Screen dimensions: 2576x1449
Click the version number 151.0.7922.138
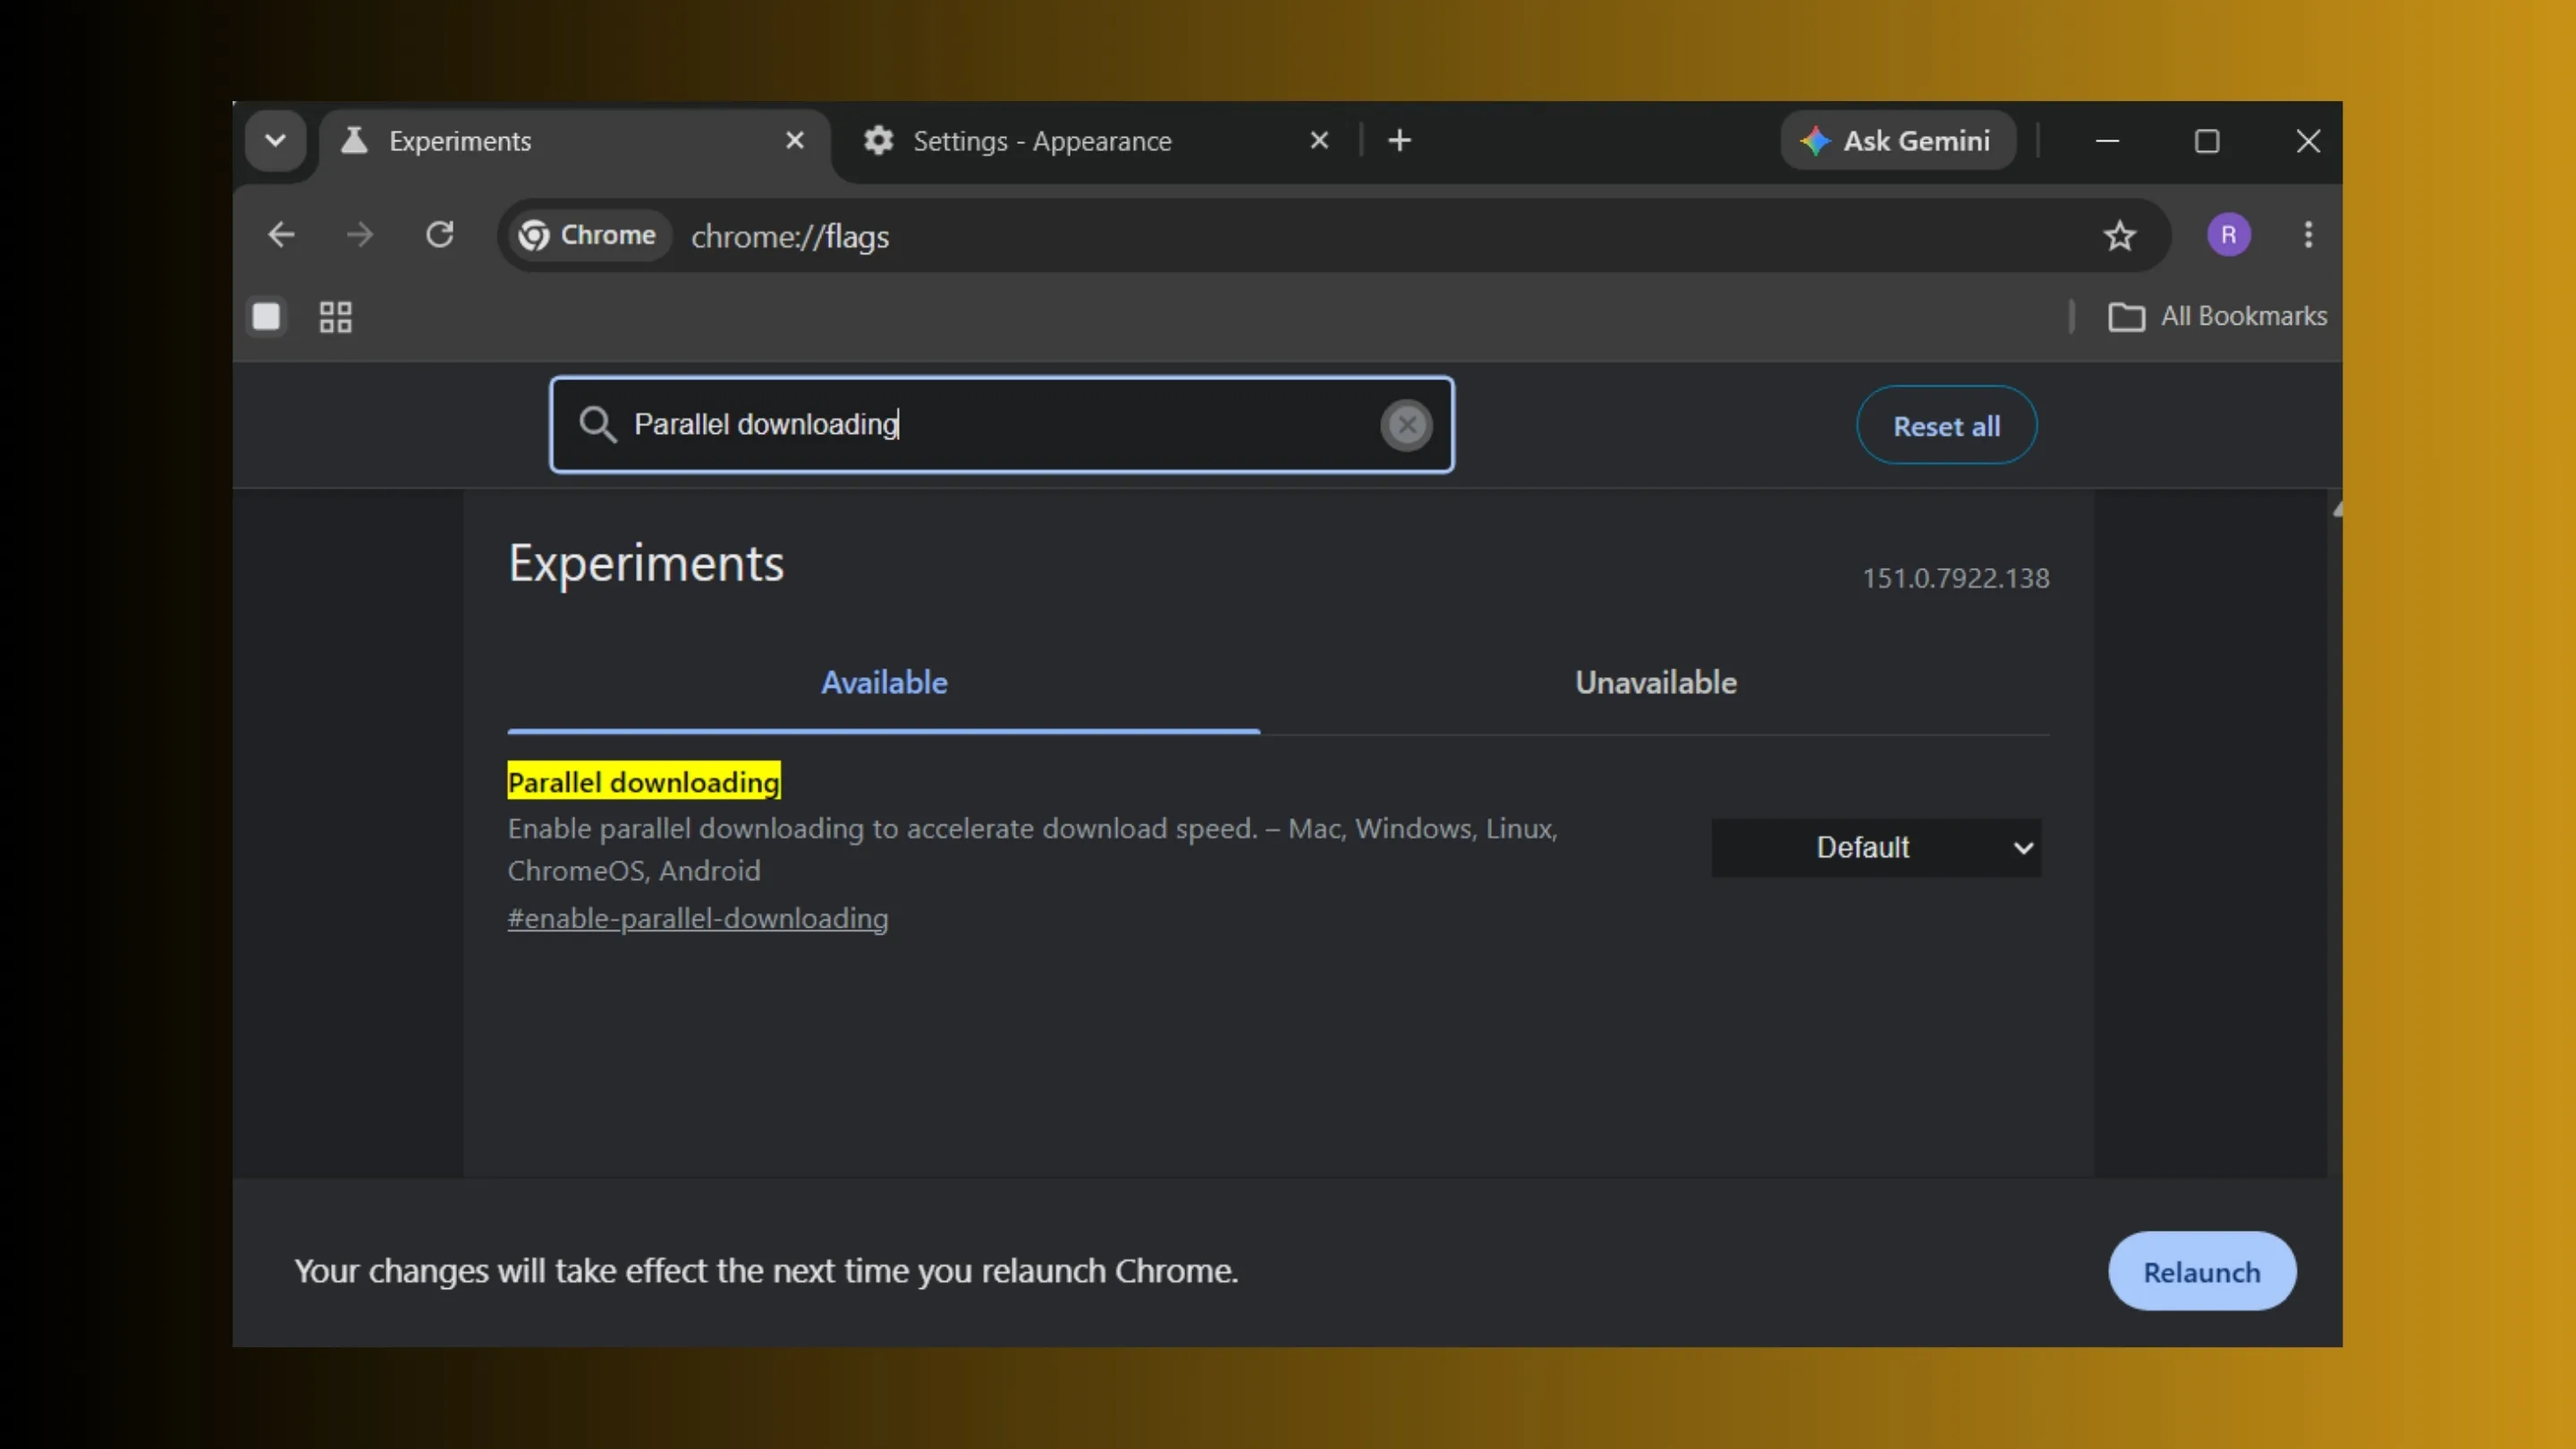(x=1955, y=579)
